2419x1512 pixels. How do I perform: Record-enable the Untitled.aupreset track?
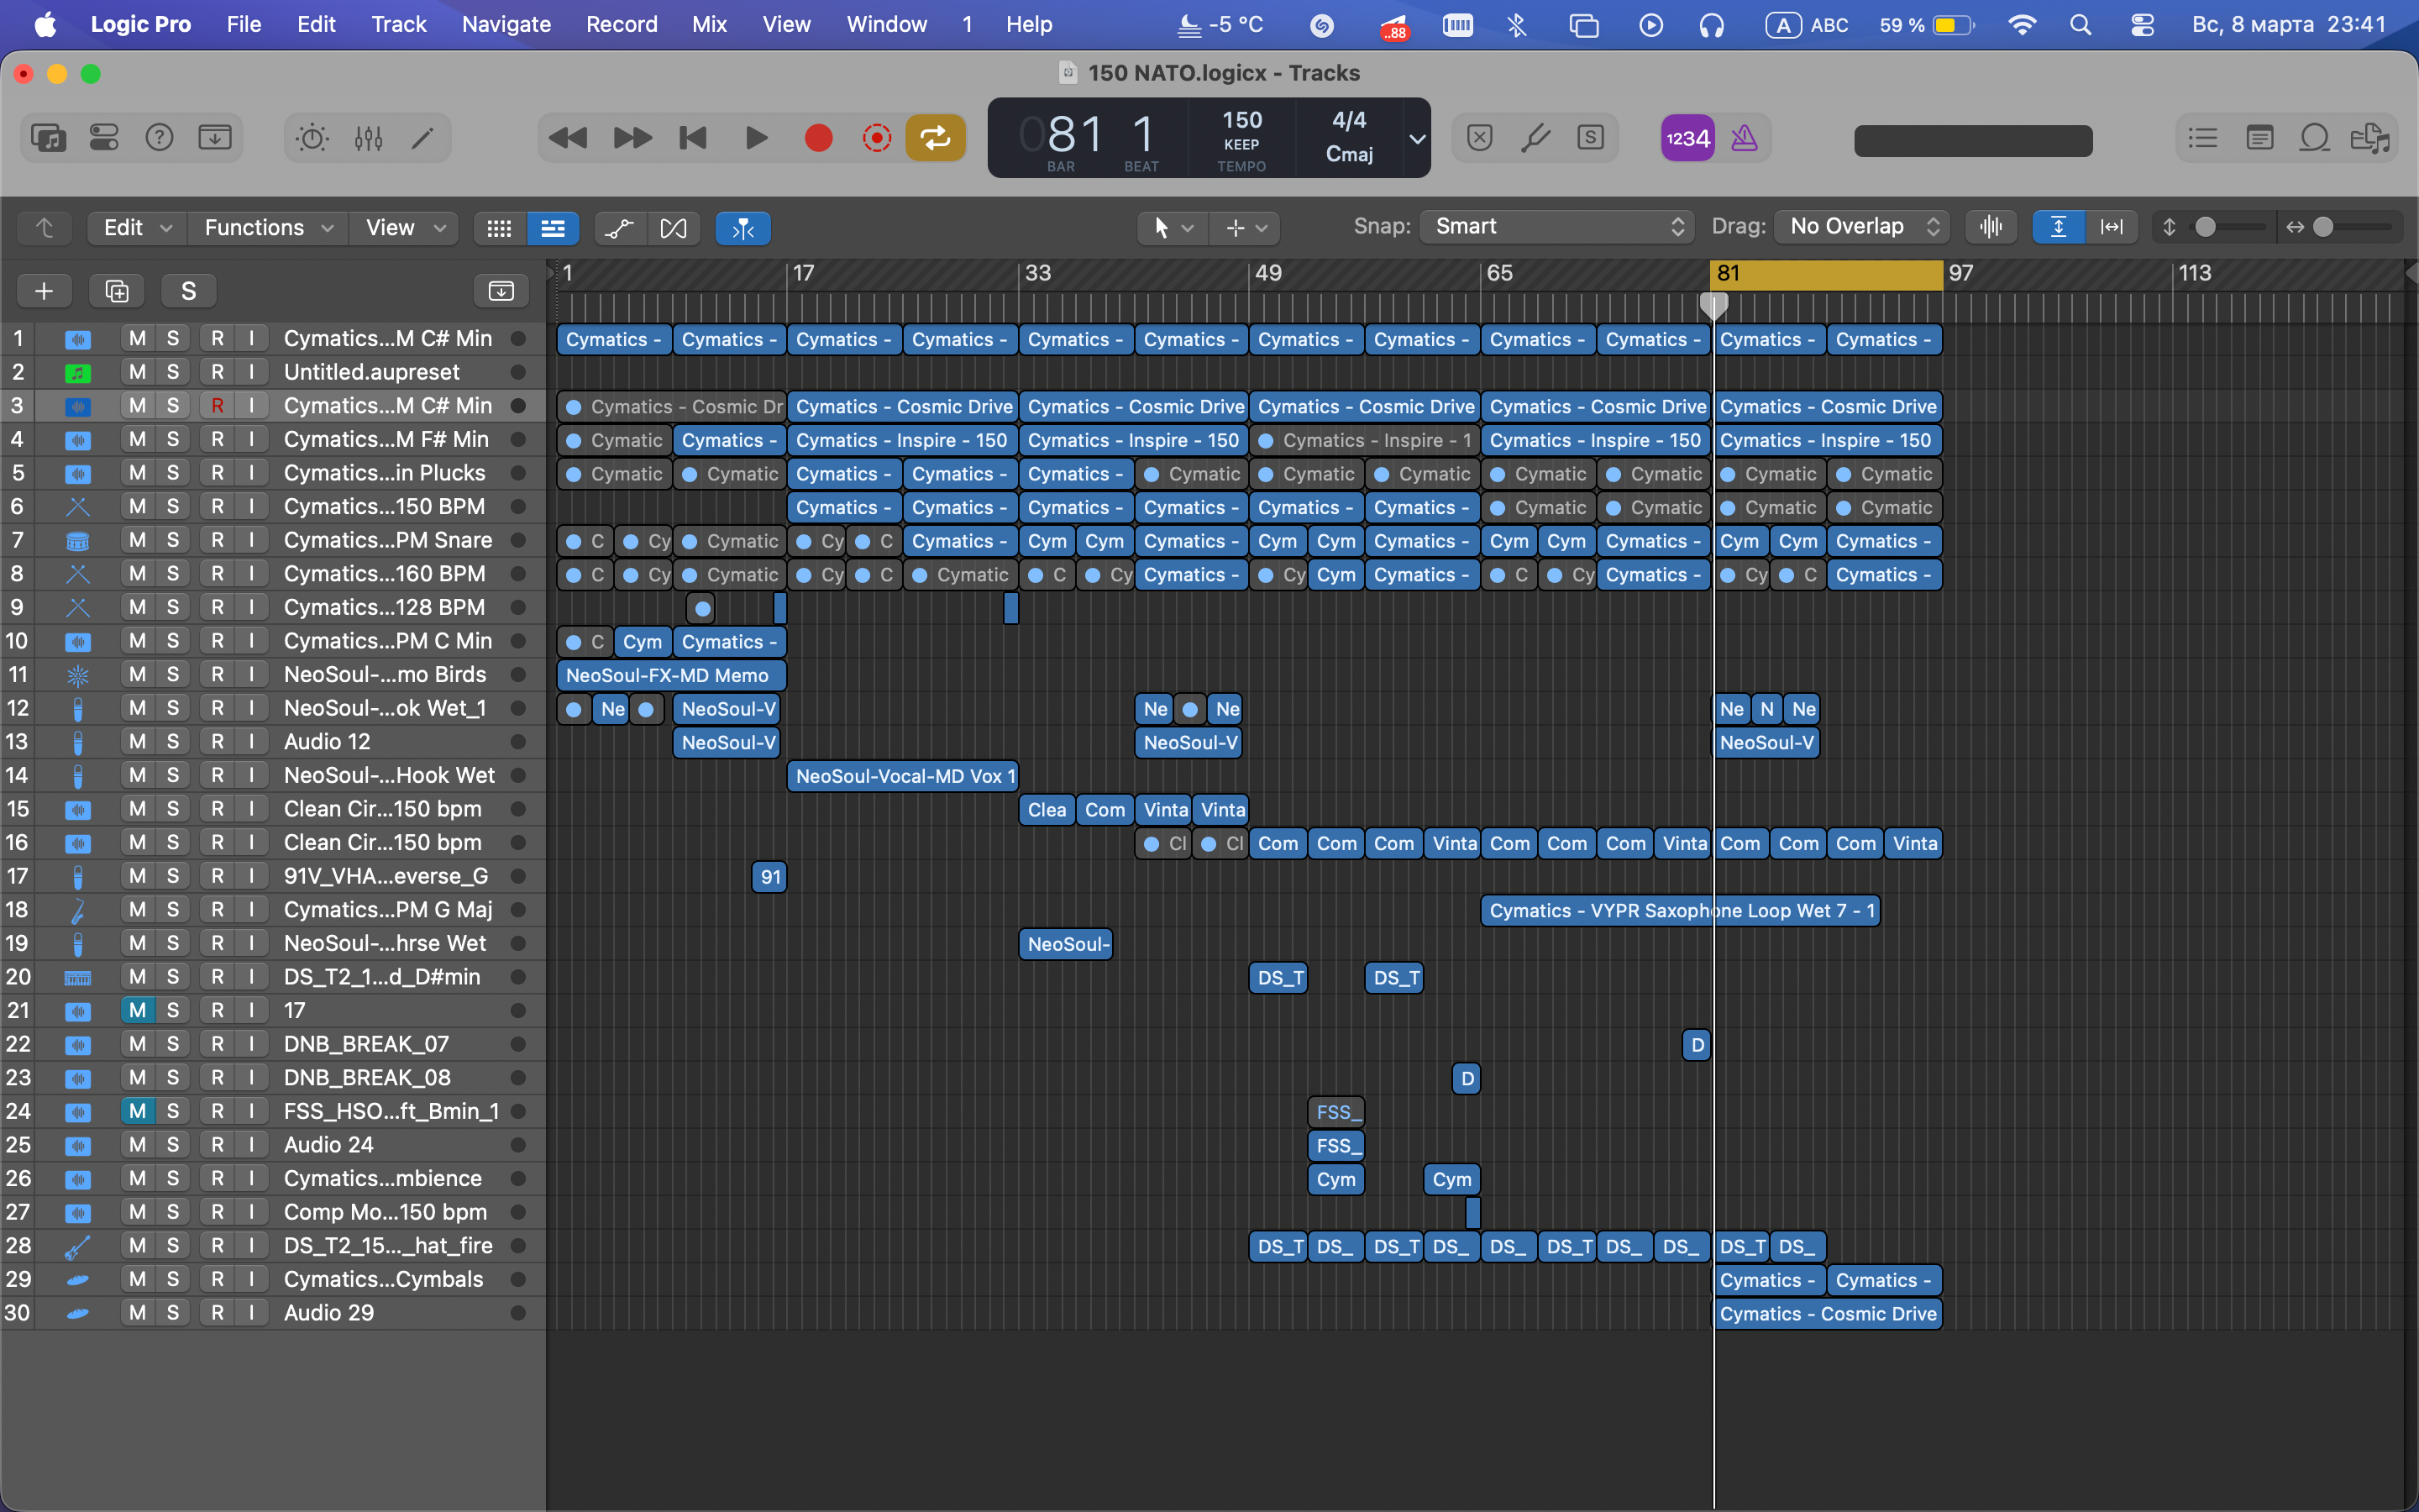coord(217,372)
